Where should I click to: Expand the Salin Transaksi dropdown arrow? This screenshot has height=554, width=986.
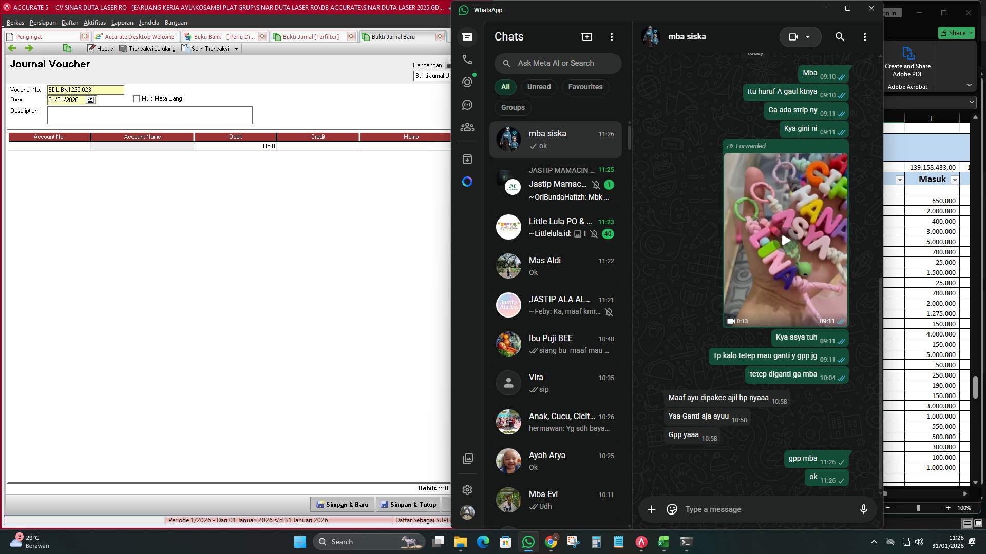tap(236, 48)
